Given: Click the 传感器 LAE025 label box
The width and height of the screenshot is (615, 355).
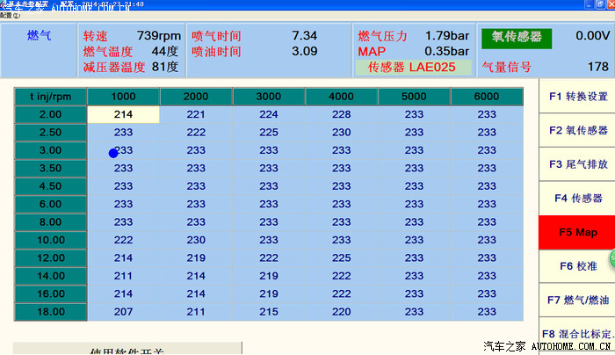Looking at the screenshot, I should (411, 67).
